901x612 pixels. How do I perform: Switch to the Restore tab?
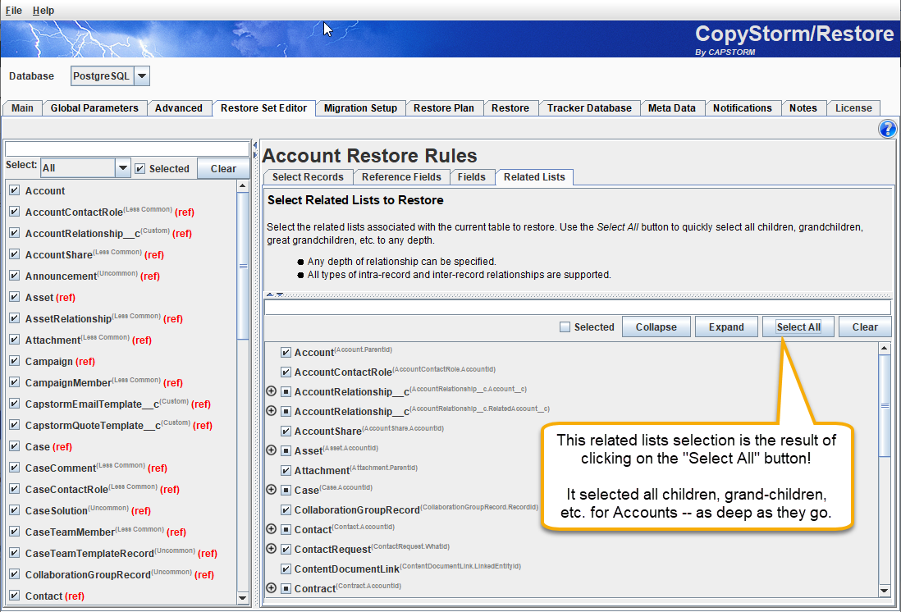tap(510, 108)
